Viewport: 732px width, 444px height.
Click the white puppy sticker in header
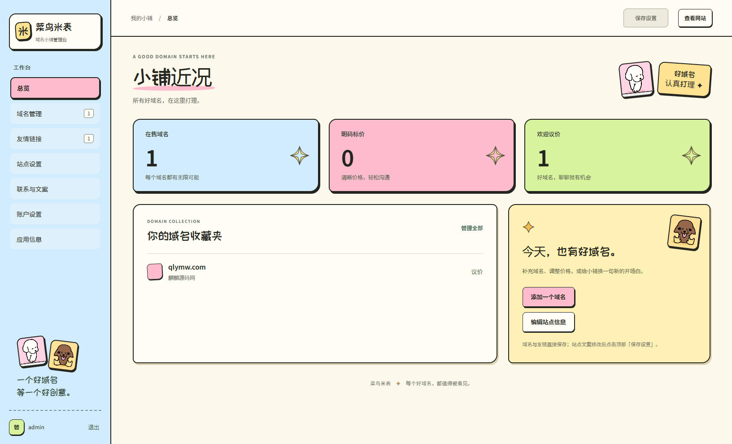coord(636,79)
